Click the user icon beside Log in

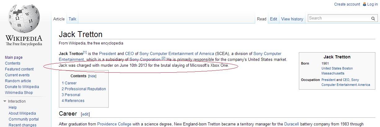click(364, 4)
